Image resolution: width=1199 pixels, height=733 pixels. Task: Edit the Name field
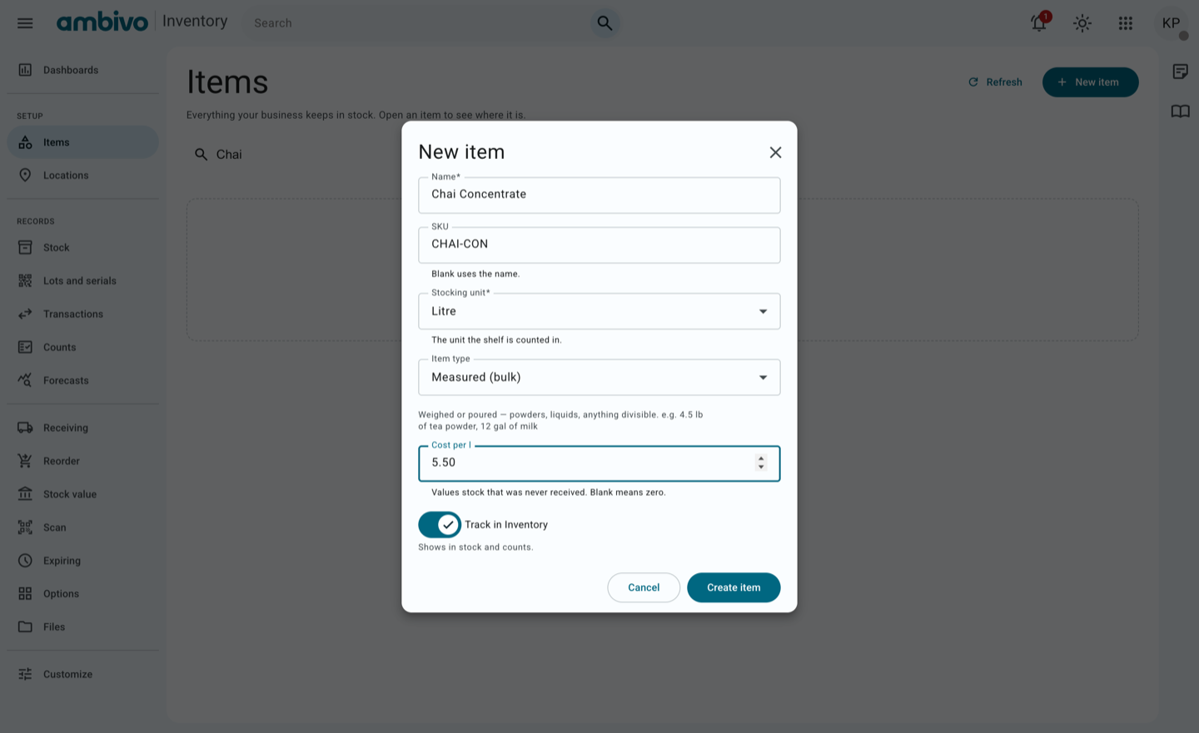(x=599, y=195)
